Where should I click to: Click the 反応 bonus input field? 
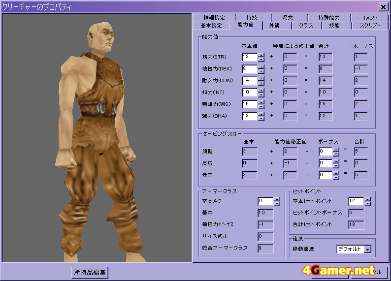click(x=326, y=164)
